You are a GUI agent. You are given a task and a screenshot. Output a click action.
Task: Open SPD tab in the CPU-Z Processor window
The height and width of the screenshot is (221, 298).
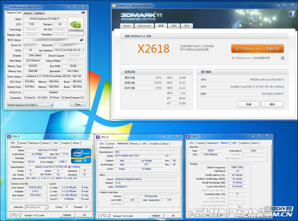(x=56, y=143)
